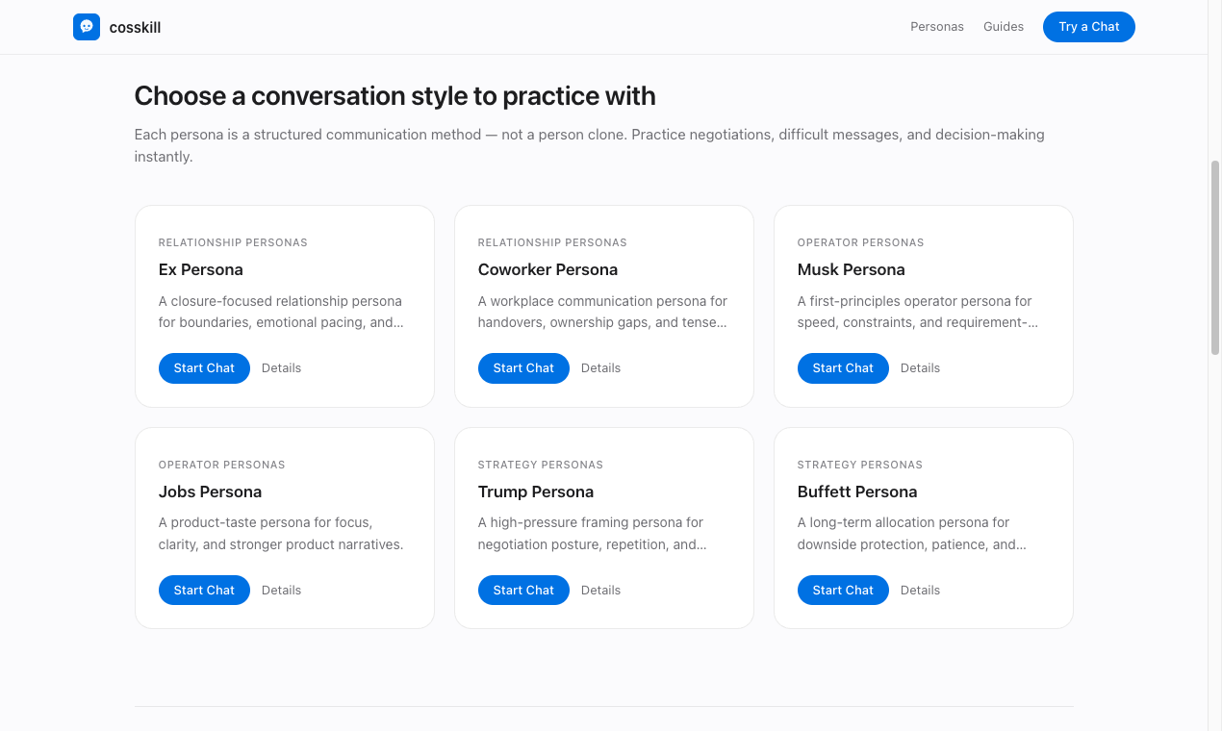Viewport: 1222px width, 731px height.
Task: Open Details for Jobs Persona
Action: coord(281,591)
